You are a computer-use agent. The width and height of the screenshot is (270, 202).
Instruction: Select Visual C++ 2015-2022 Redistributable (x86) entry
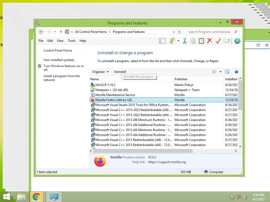click(x=133, y=110)
